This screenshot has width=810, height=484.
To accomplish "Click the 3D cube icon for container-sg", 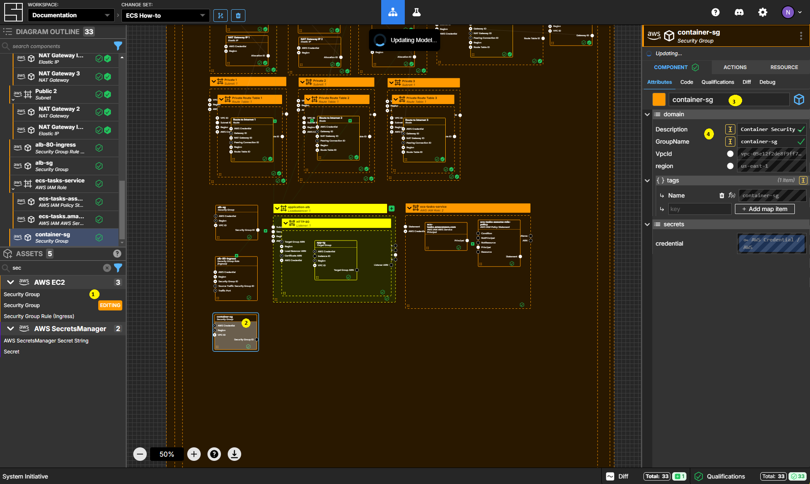I will (x=800, y=100).
